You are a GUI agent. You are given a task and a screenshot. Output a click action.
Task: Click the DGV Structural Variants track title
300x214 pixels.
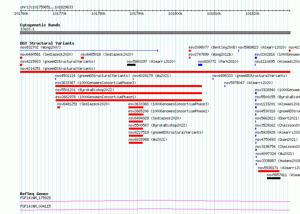click(47, 43)
